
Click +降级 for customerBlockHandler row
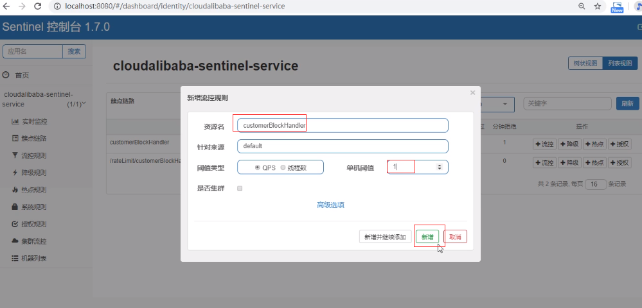569,144
